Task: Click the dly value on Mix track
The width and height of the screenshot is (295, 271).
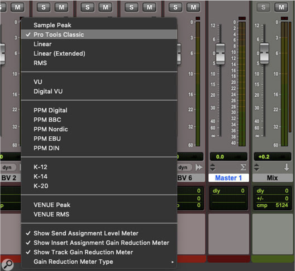Action: point(272,191)
